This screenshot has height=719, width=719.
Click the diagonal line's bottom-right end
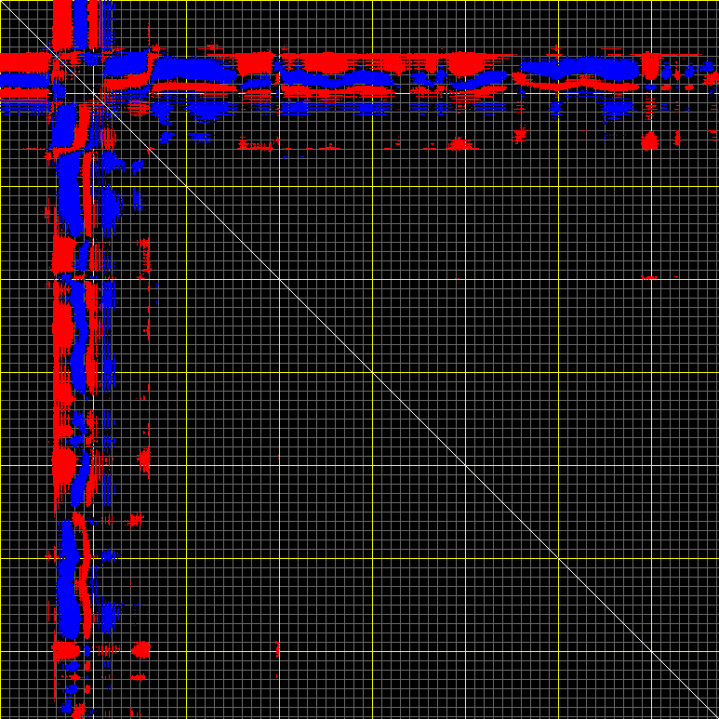(x=716, y=716)
